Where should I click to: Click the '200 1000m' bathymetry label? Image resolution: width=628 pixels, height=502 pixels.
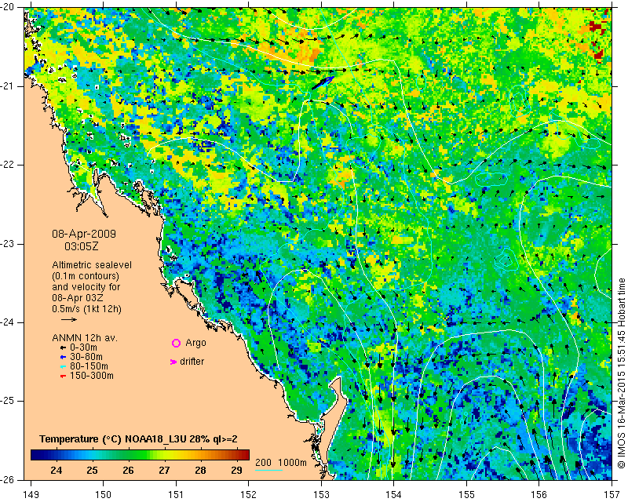tap(281, 463)
